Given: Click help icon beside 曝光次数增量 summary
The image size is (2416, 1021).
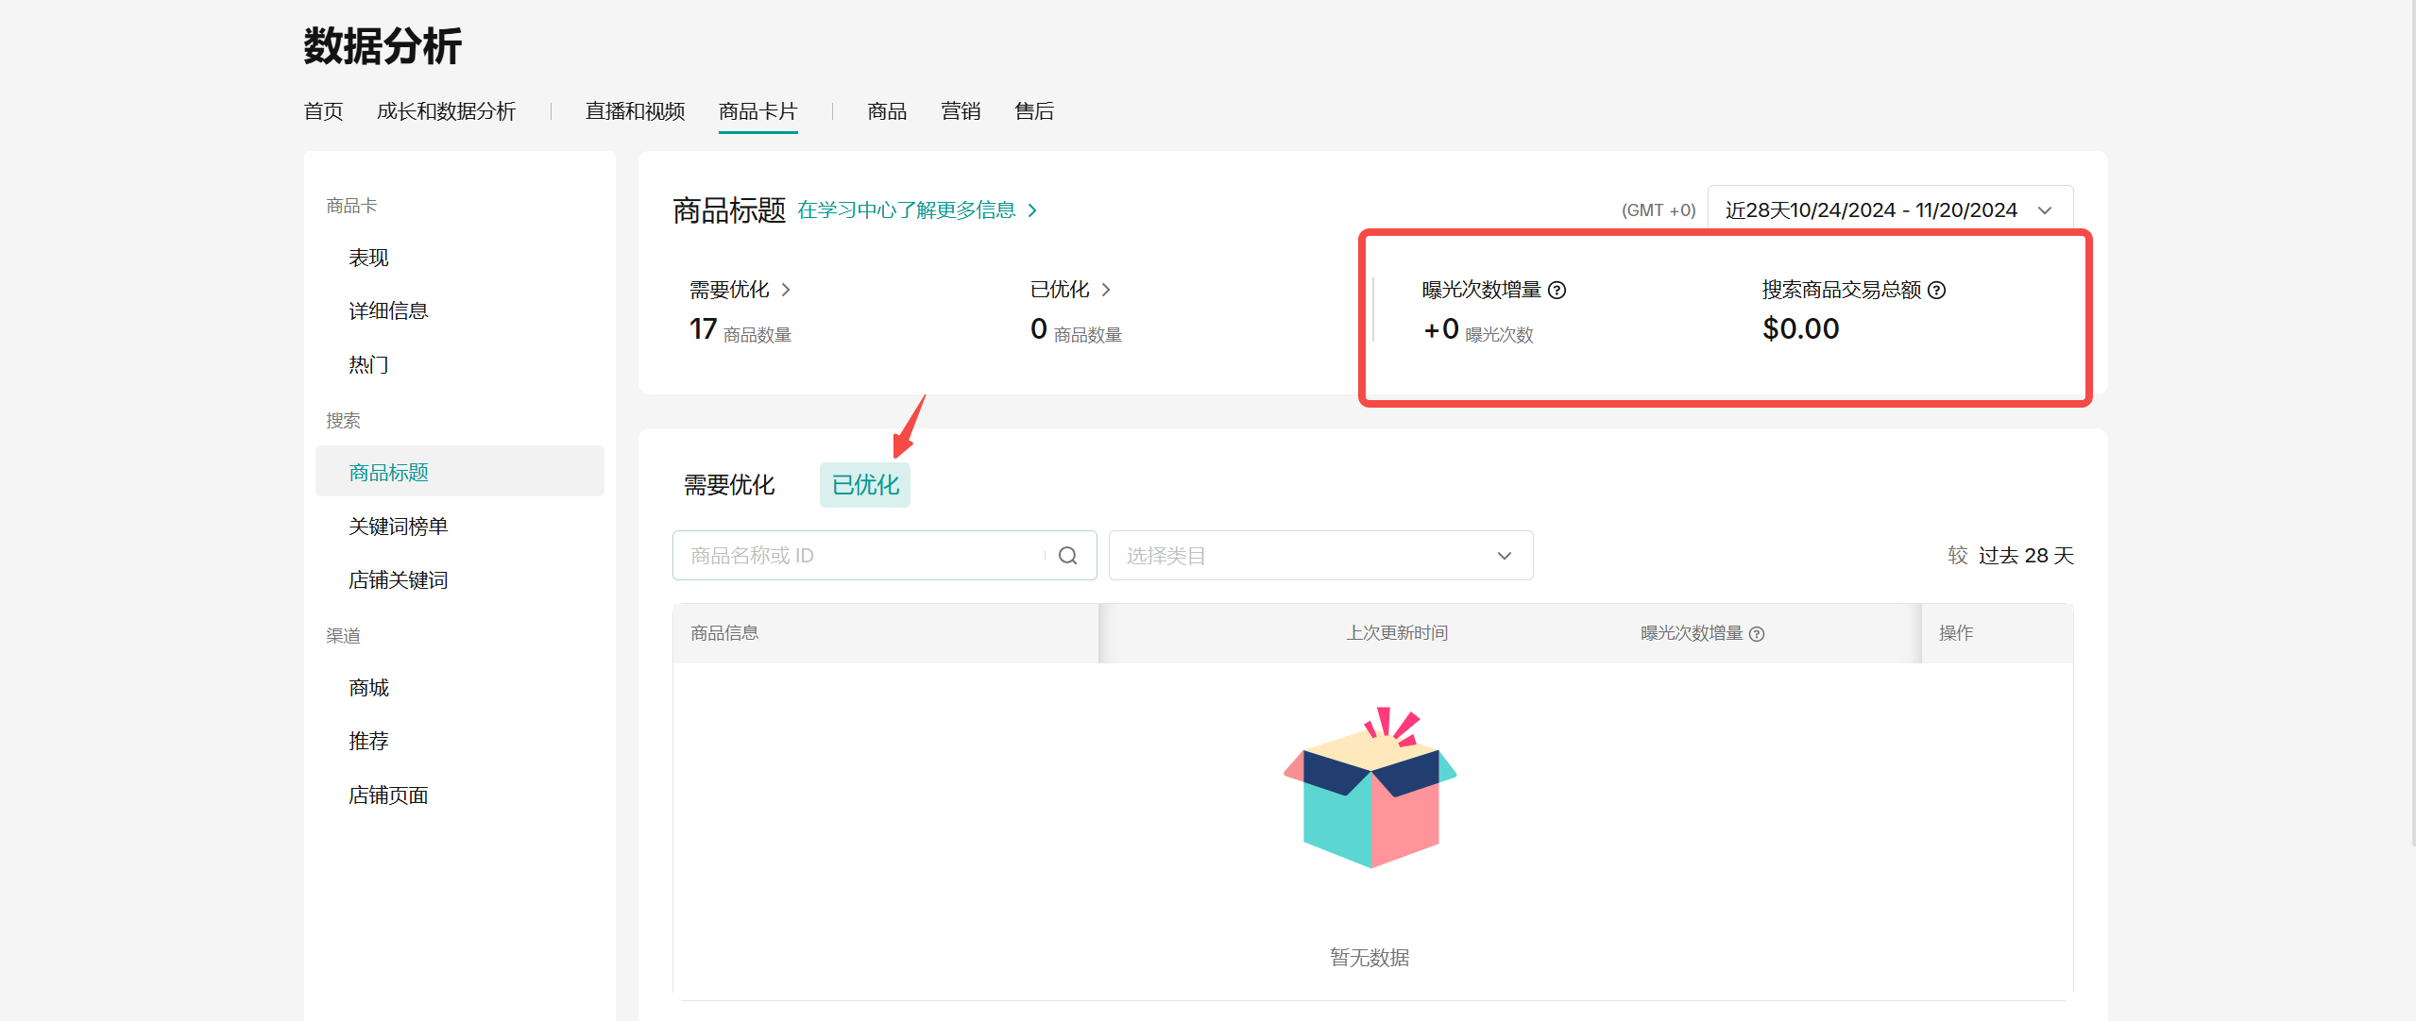Looking at the screenshot, I should 1557,291.
